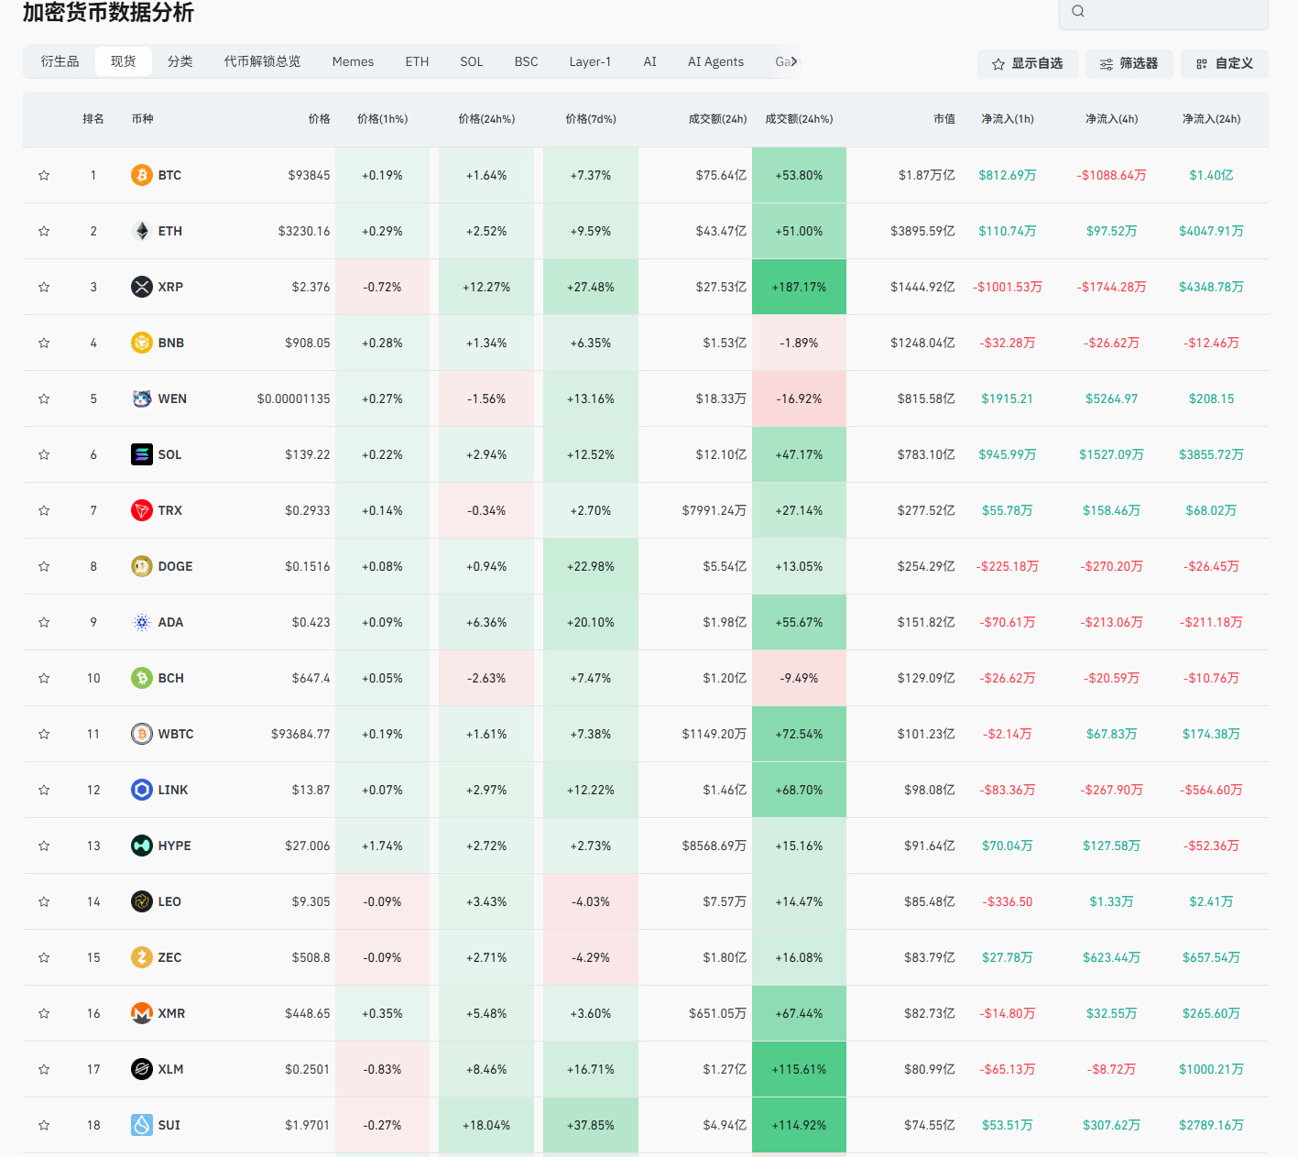Screen dimensions: 1298x1157
Task: Click the Chainlink LINK icon
Action: click(x=141, y=790)
